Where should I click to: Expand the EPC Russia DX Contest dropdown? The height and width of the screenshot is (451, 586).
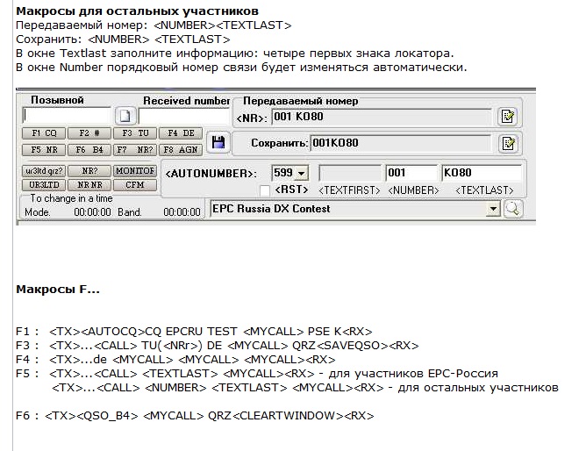tap(493, 209)
